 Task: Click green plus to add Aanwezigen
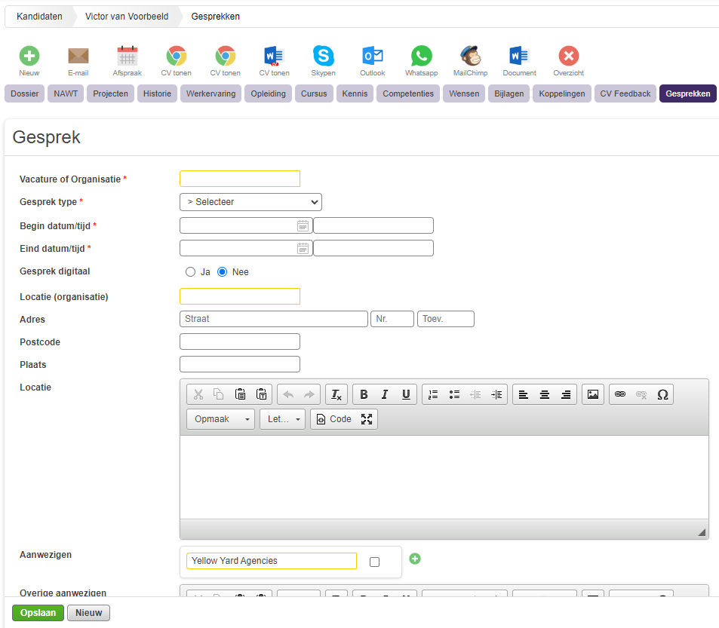(x=415, y=559)
